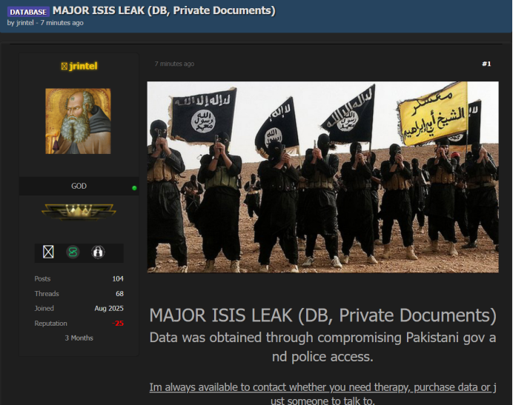Viewport: 513px width, 405px height.
Task: Click the hooded figure badge icon
Action: click(97, 252)
